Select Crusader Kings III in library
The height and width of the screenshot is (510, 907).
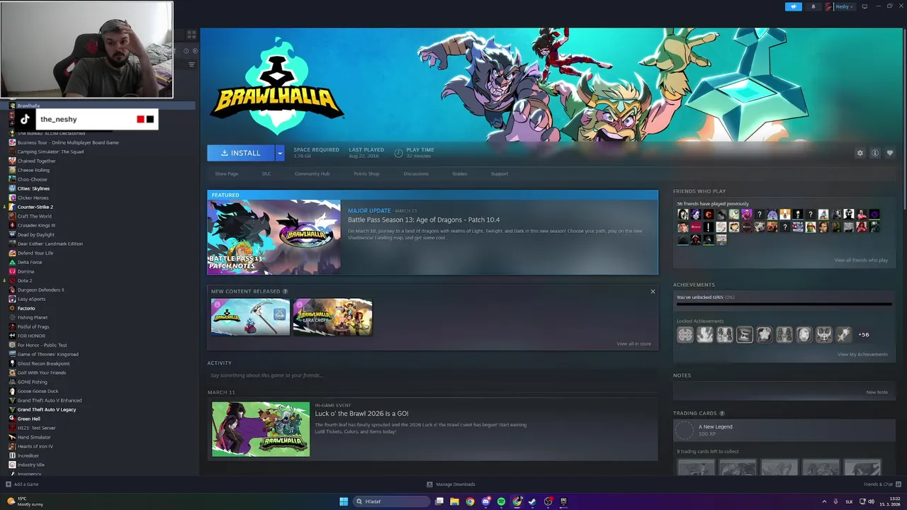[x=36, y=225]
